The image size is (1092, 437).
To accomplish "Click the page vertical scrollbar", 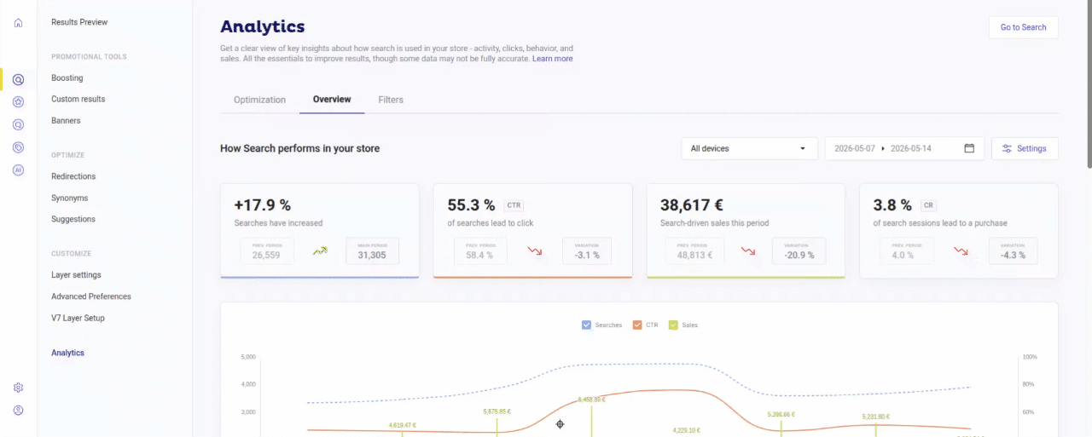I will coord(1088,85).
